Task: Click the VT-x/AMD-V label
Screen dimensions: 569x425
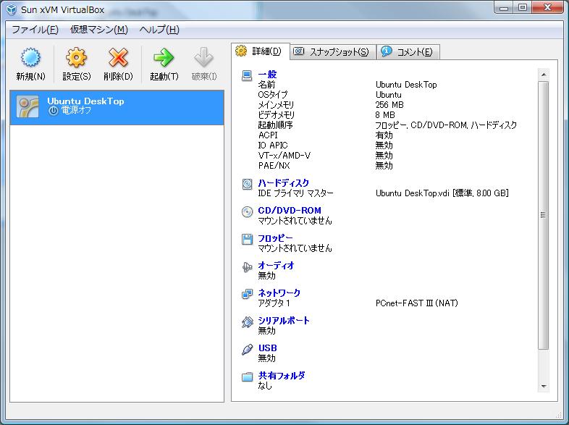Action: pos(284,156)
